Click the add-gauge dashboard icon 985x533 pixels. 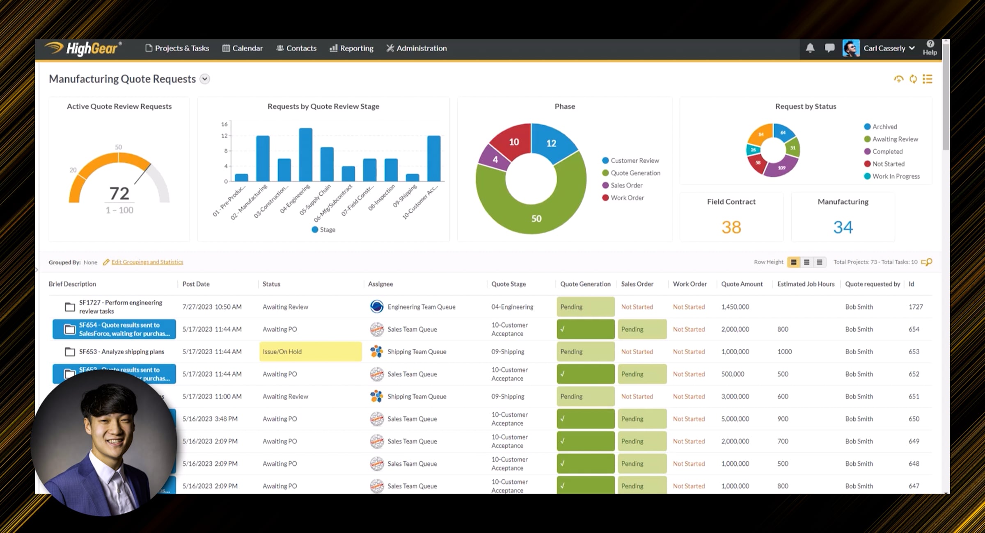[898, 79]
